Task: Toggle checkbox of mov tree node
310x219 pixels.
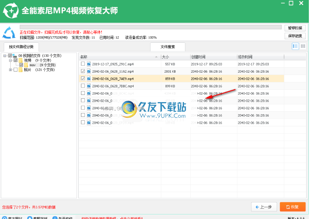Action: pyautogui.click(x=21, y=65)
